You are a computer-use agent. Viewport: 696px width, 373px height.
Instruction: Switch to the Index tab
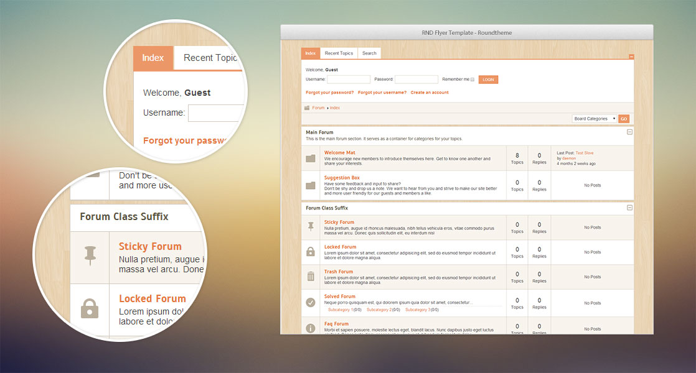310,53
